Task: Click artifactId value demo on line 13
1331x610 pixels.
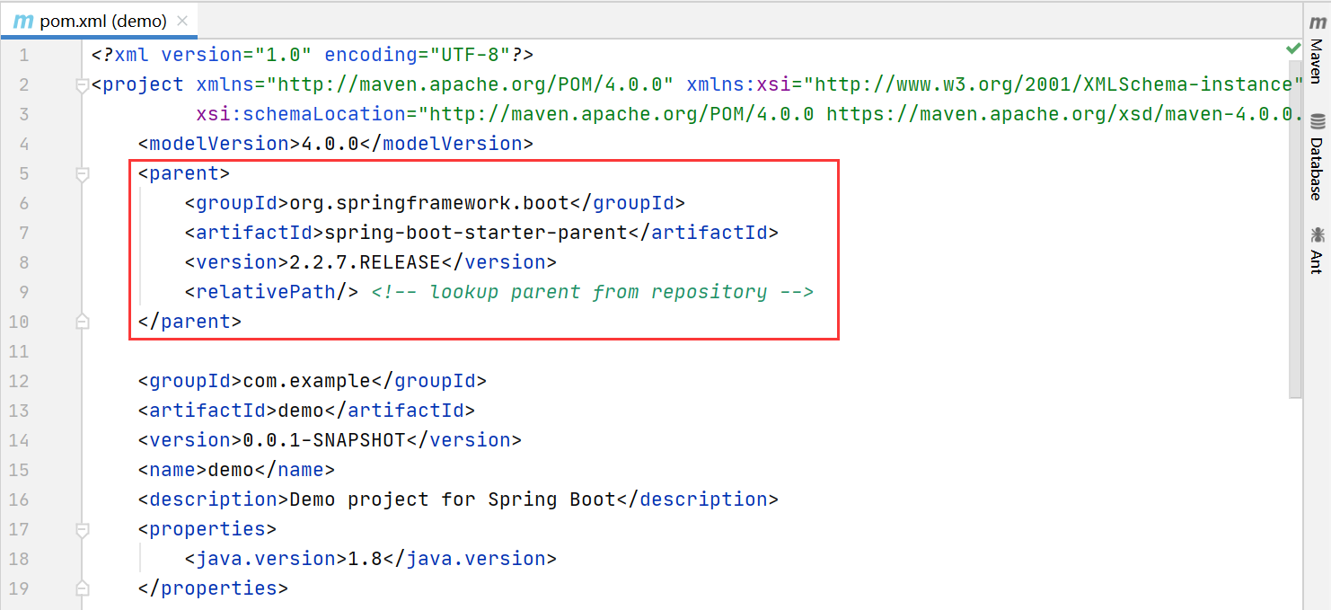Action: tap(300, 411)
